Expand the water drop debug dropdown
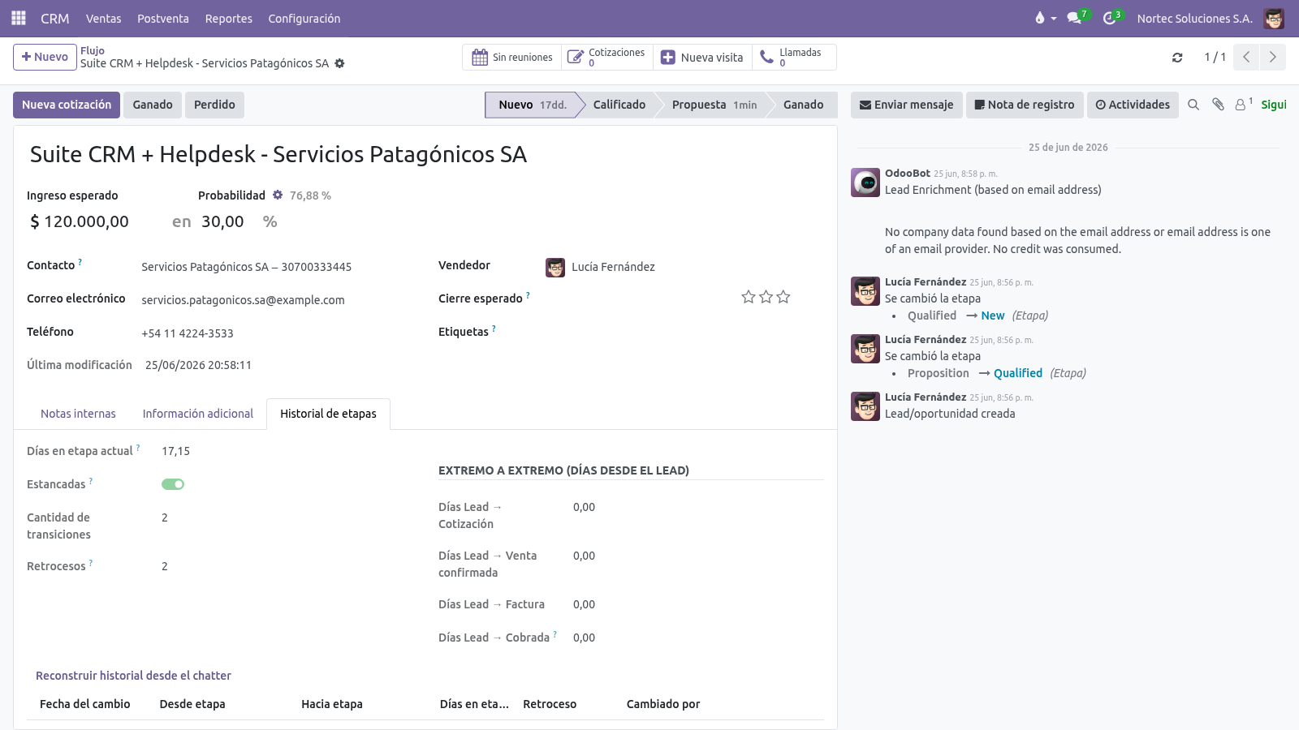 [x=1045, y=18]
